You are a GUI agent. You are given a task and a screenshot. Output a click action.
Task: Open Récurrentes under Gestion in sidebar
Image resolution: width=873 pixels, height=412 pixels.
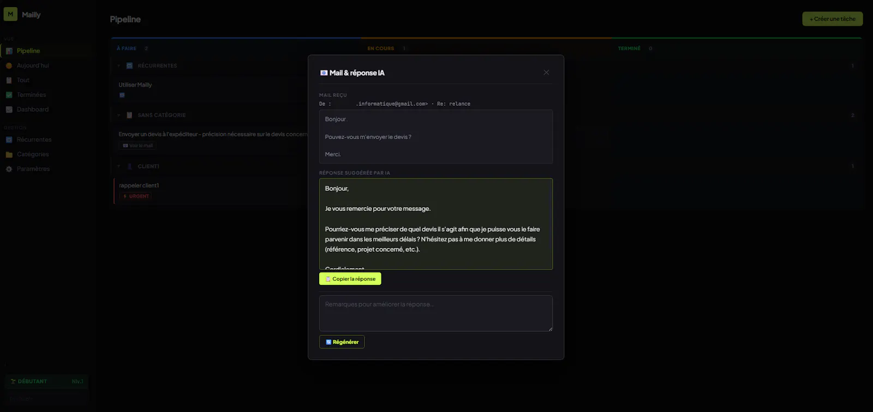pos(34,140)
